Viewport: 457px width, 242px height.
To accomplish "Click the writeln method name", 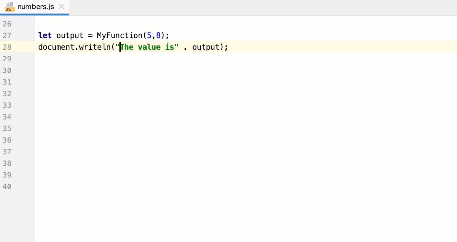I will 95,47.
